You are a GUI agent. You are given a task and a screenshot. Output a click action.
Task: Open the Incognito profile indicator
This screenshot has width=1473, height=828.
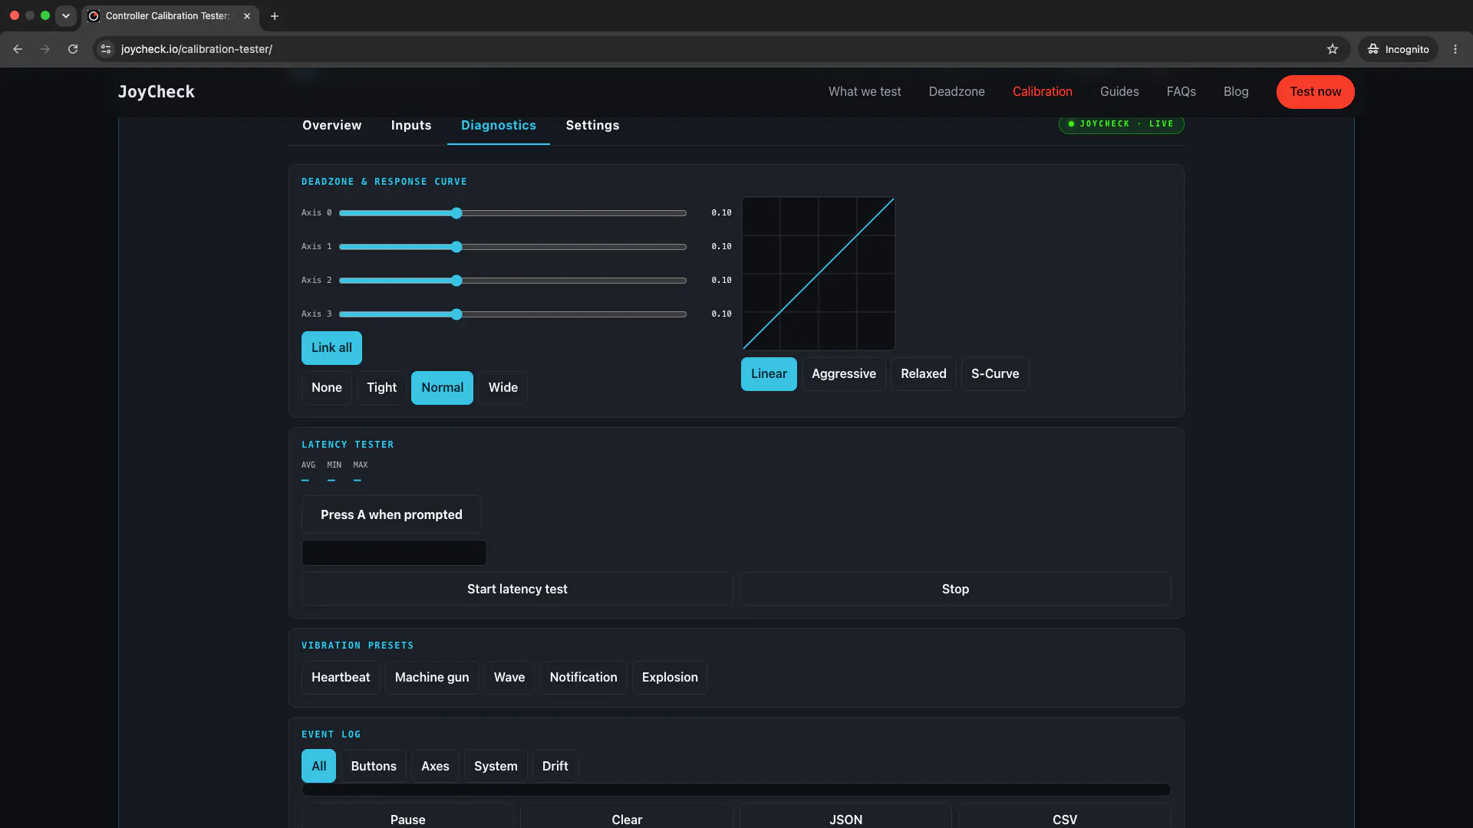click(x=1398, y=49)
